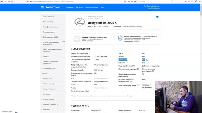
Task: Click the tracking protection shield icon
Action: click(x=28, y=2)
